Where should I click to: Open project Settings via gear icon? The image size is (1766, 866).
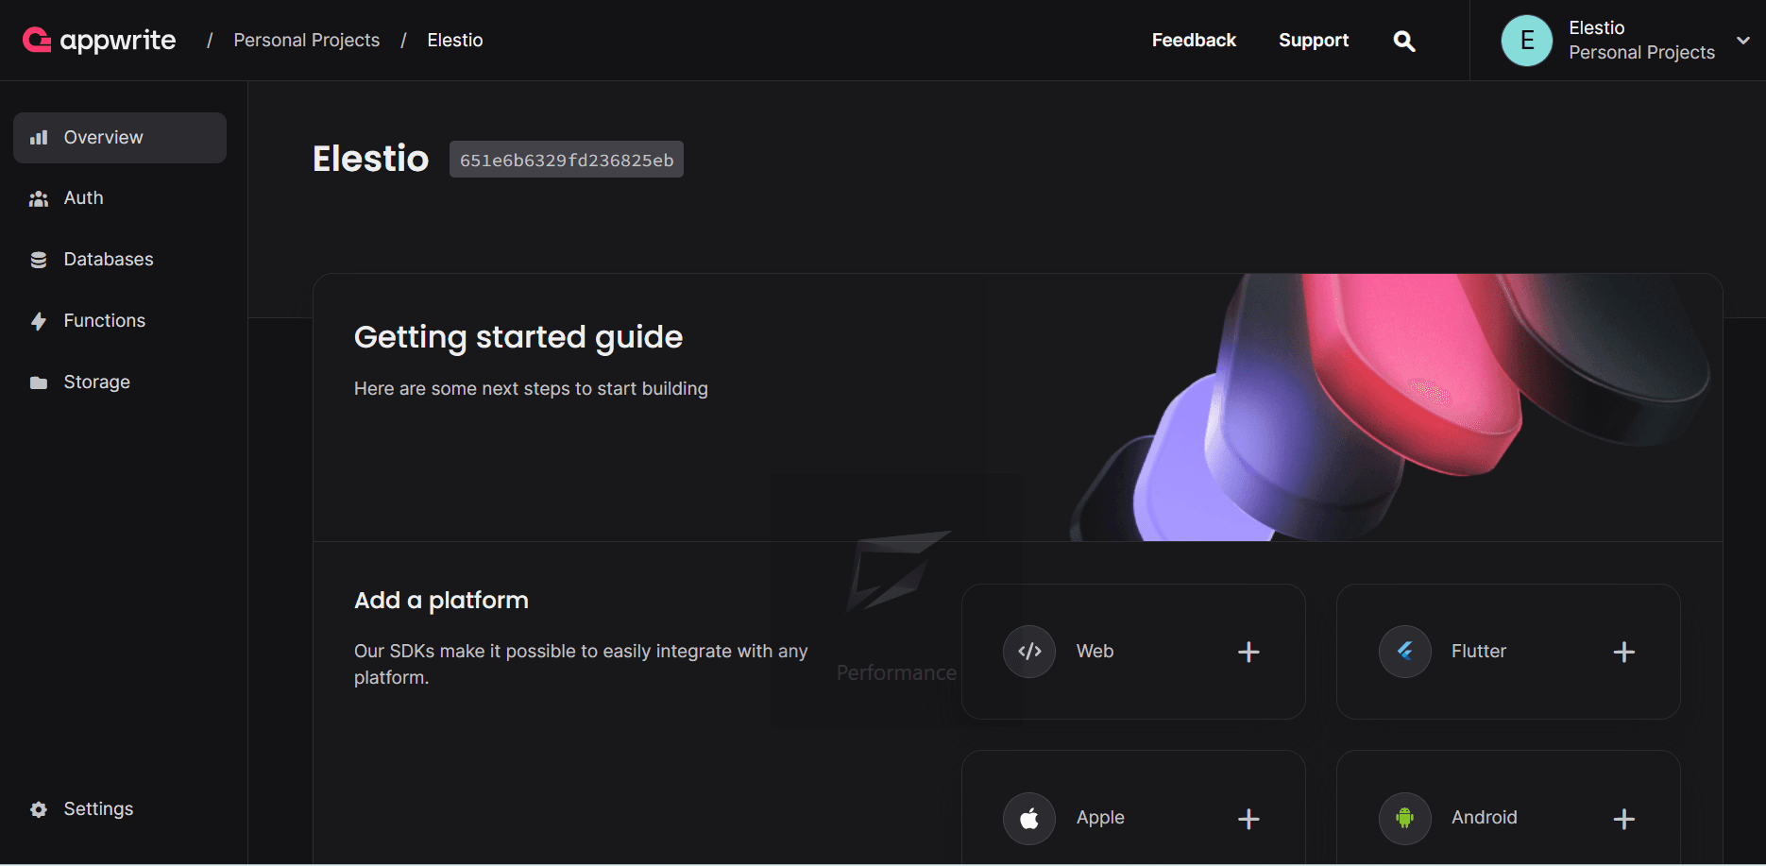point(39,808)
